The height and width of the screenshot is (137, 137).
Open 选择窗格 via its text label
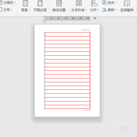(127, 10)
